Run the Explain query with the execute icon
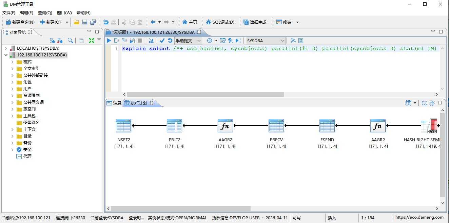449x223 pixels. point(108,40)
